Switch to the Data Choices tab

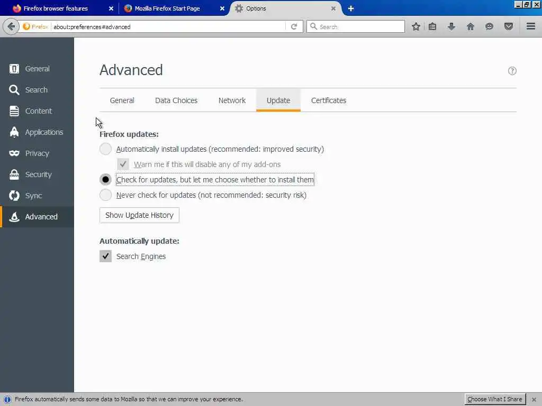tap(176, 100)
